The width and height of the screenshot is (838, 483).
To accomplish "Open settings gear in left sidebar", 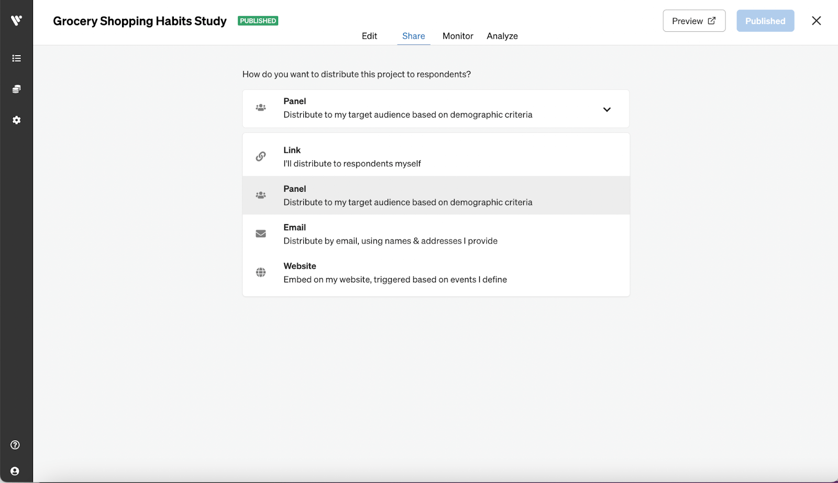I will 16,120.
